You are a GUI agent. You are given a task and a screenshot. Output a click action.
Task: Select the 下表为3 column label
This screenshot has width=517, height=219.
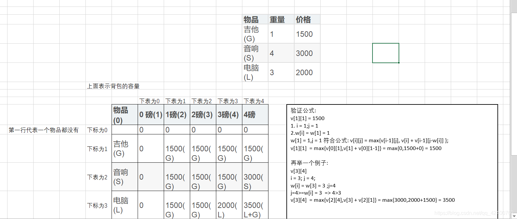228,101
